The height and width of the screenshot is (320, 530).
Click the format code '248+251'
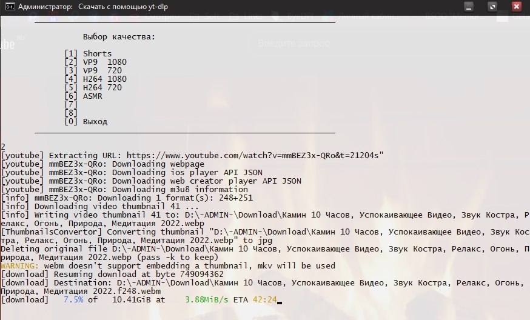[x=236, y=198]
